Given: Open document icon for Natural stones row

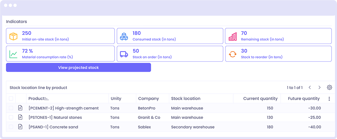Looking at the screenshot, I should click(20, 118).
